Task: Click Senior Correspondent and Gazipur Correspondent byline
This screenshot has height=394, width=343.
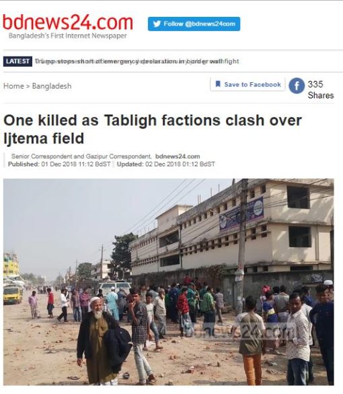Action: [81, 156]
